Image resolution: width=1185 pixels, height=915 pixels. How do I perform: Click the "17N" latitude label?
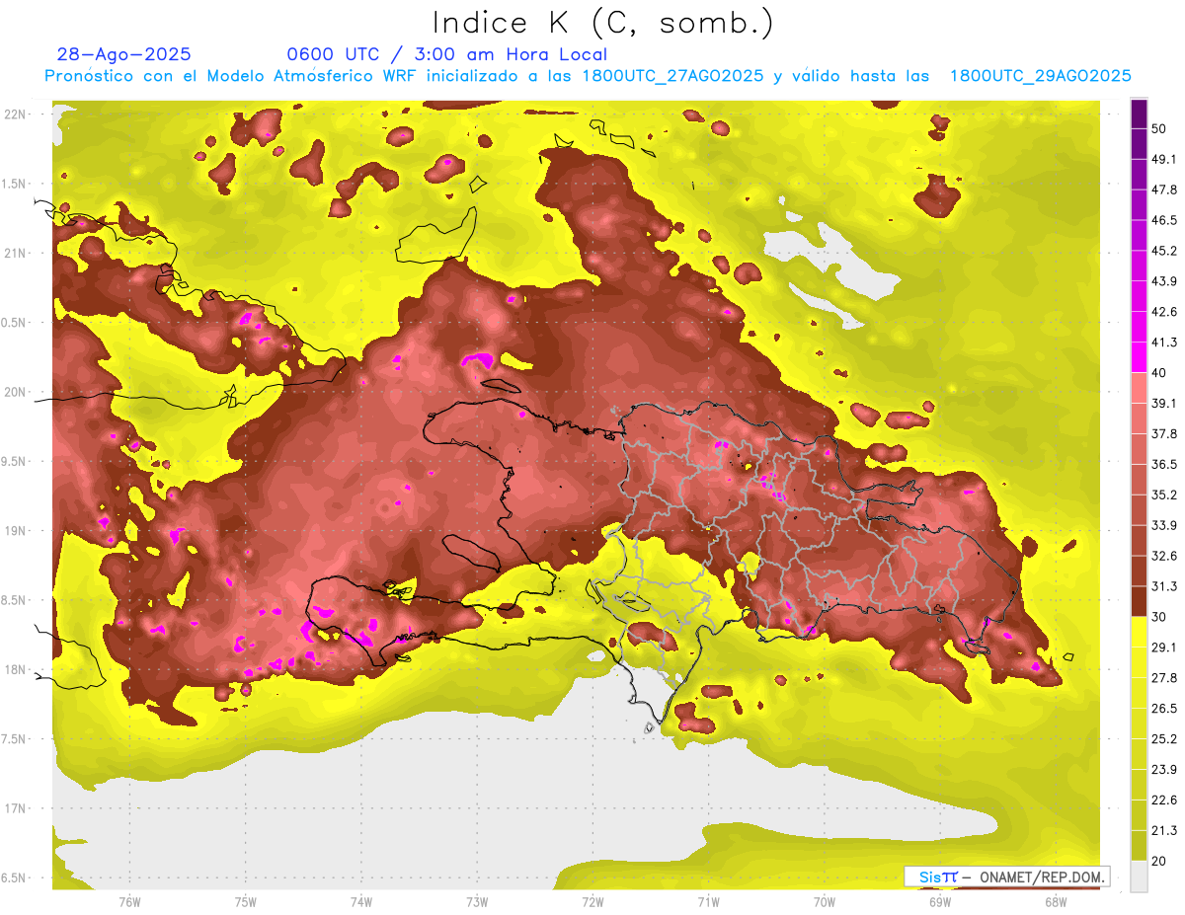click(x=14, y=808)
